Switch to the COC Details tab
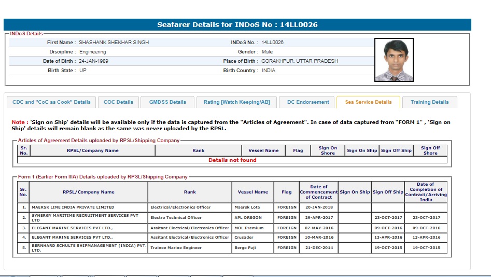The height and width of the screenshot is (277, 491). [118, 102]
